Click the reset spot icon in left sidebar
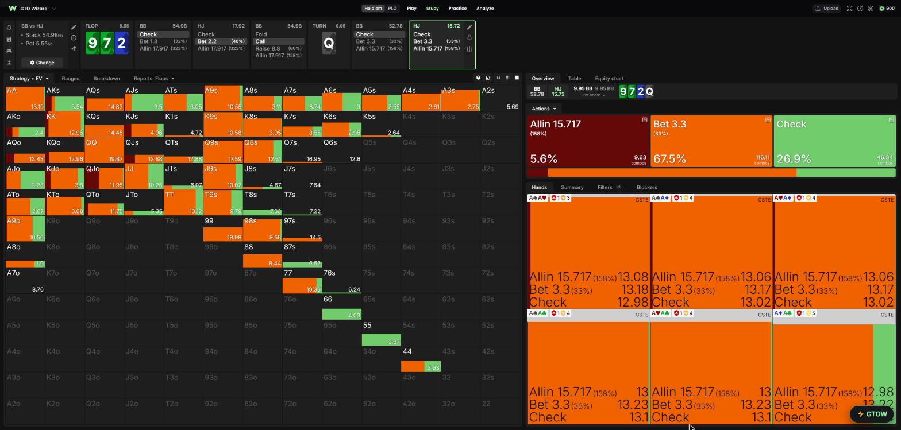This screenshot has height=430, width=901. click(9, 28)
